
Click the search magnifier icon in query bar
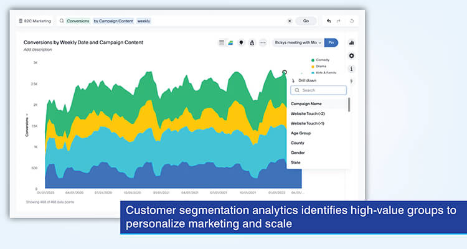62,21
